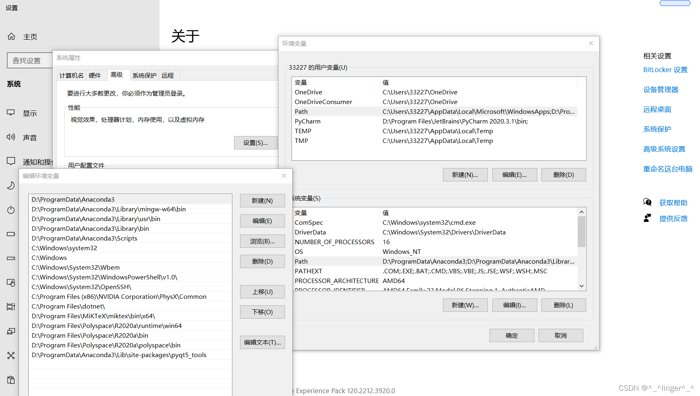Click 设置(S)... performance button
The width and height of the screenshot is (700, 396).
255,143
